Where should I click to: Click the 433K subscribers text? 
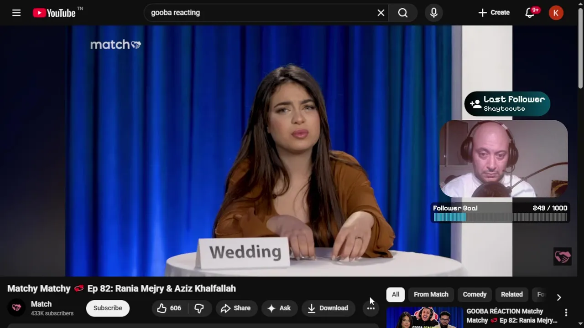coord(52,313)
